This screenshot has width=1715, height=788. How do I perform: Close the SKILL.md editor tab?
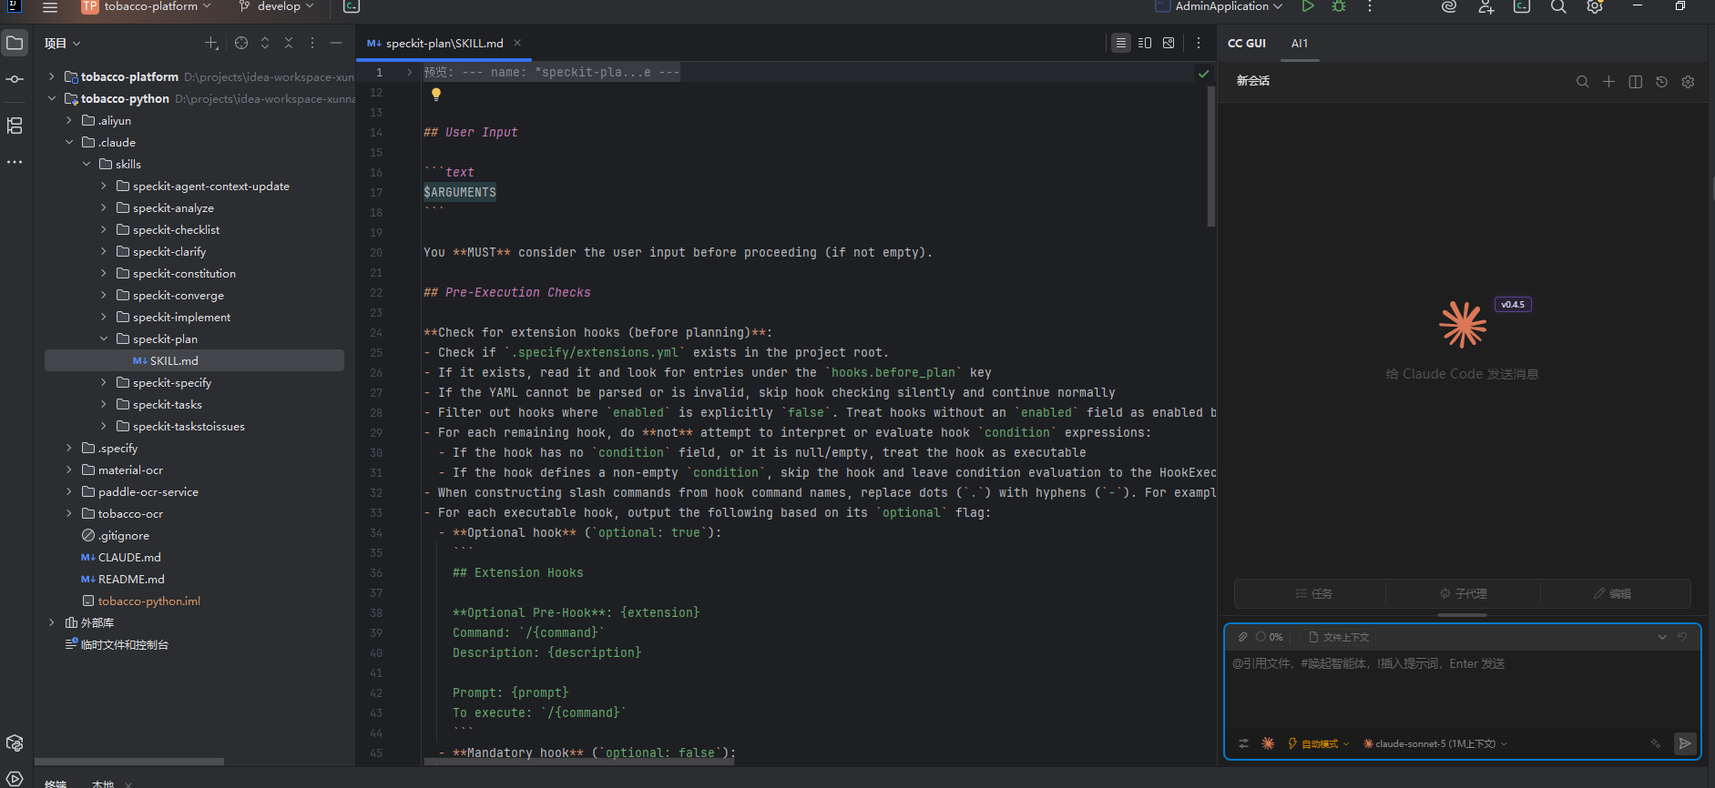coord(517,43)
